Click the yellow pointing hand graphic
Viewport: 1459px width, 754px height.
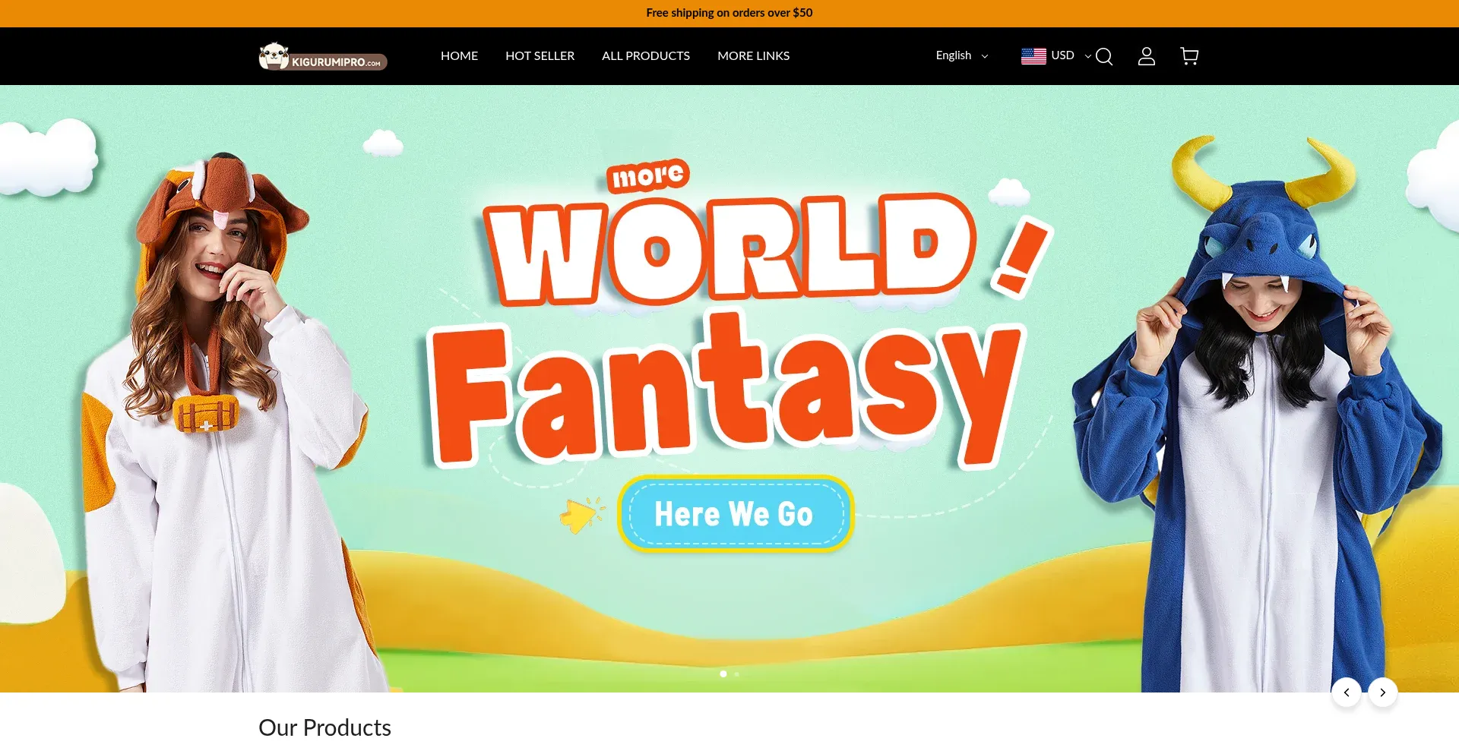581,516
